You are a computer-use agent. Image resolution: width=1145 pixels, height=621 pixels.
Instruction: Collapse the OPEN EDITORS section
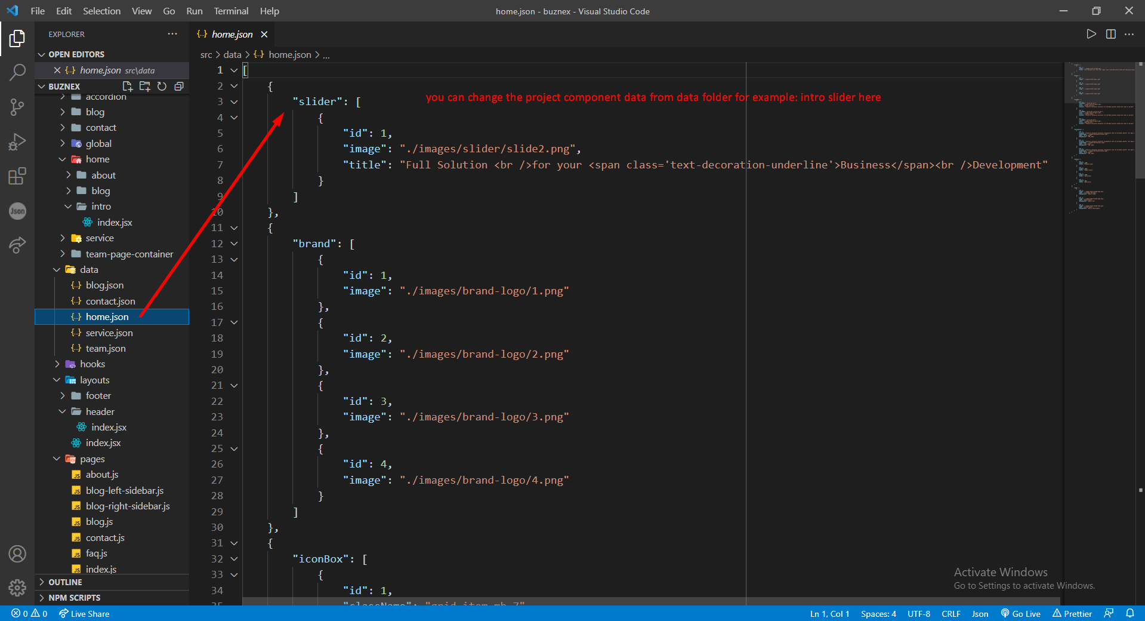click(112, 54)
